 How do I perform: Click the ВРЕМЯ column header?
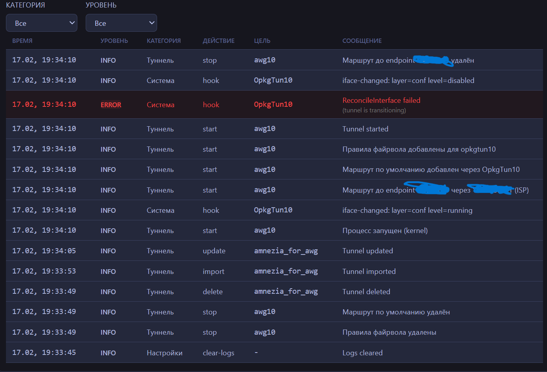click(22, 41)
